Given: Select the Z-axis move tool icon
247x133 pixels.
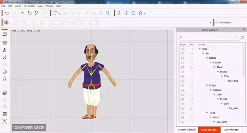Looking at the screenshot, I should pos(119,13).
